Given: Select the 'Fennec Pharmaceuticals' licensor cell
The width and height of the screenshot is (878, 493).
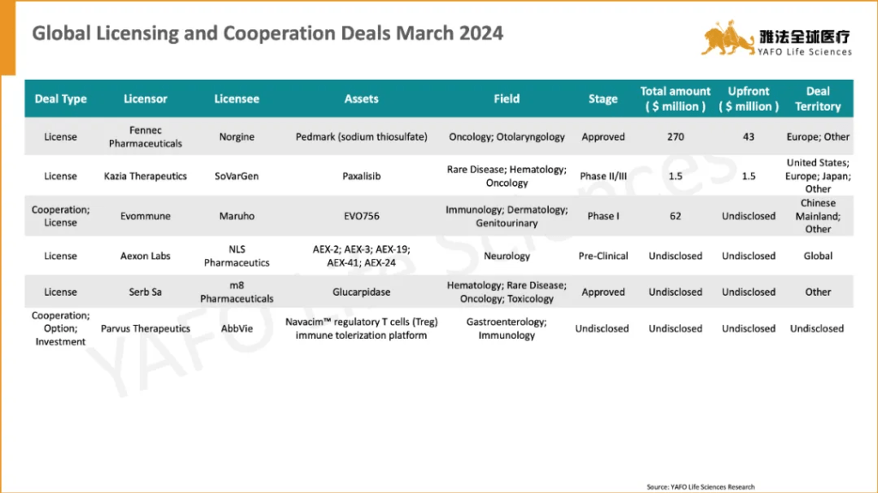Looking at the screenshot, I should (145, 137).
